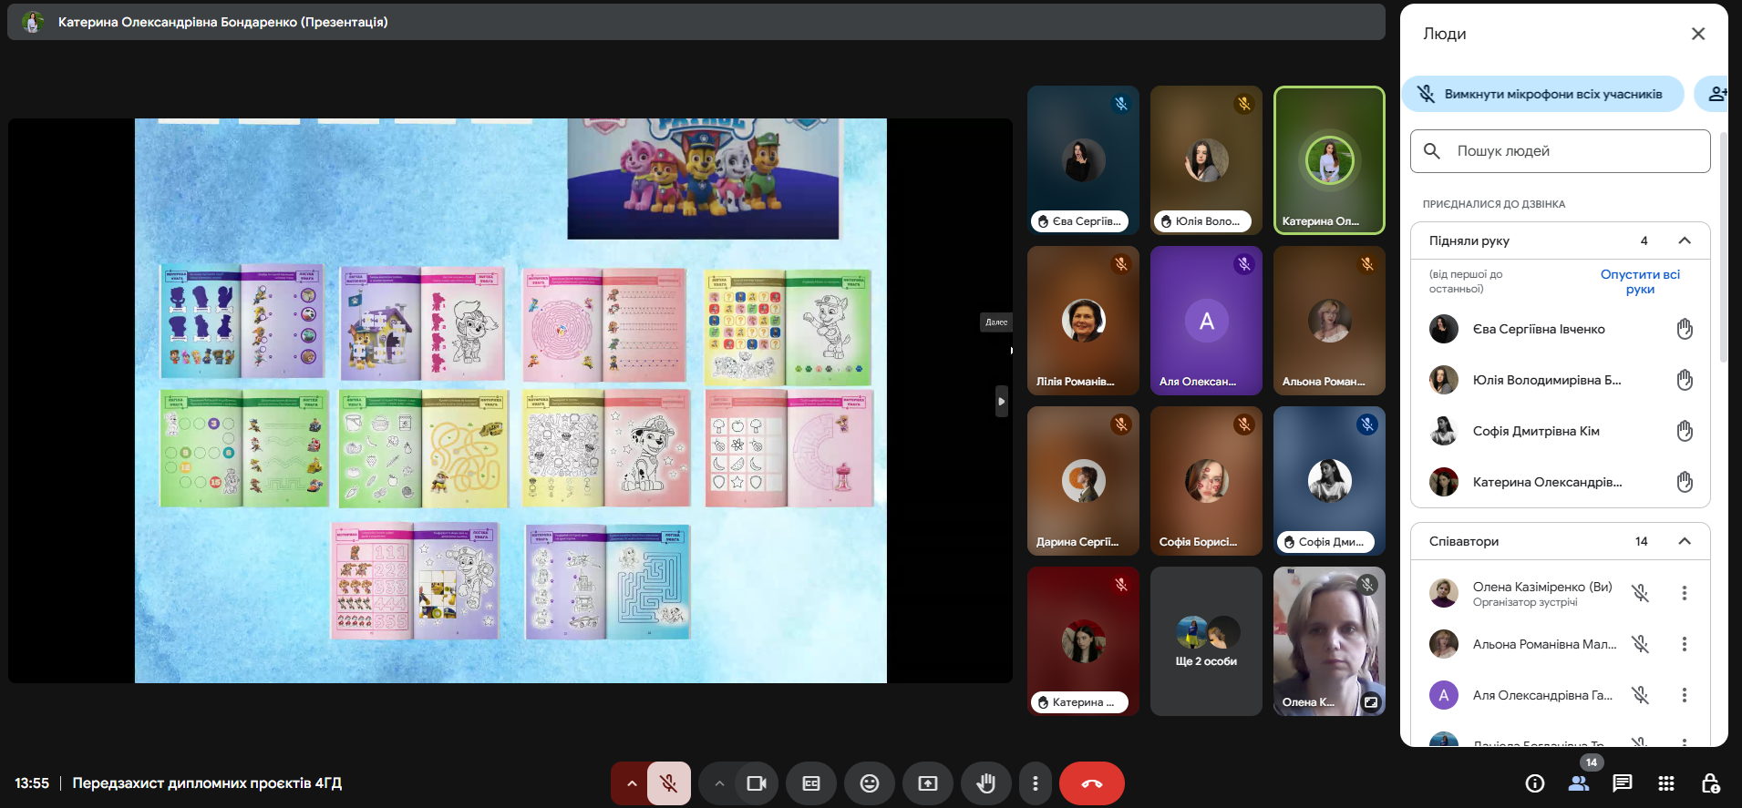Viewport: 1742px width, 808px height.
Task: Open more actions for Аля Олександрівна
Action: click(x=1685, y=695)
